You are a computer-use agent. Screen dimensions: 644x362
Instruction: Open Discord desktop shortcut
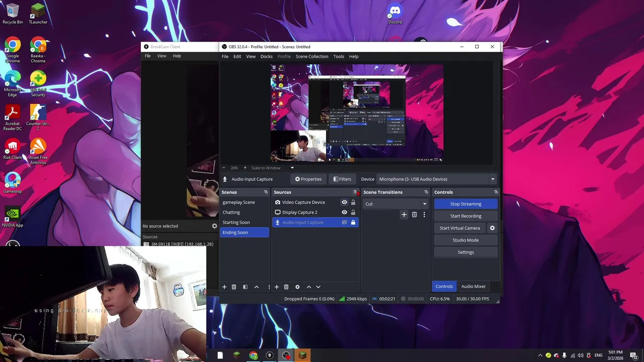point(395,14)
